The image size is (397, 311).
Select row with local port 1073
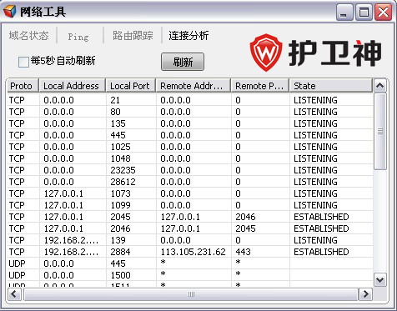(190, 193)
